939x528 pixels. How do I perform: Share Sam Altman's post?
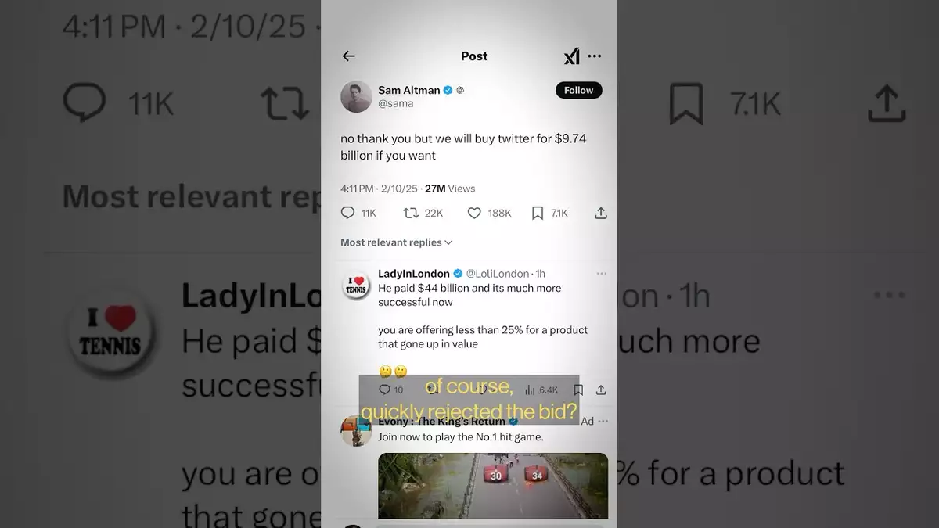pos(601,213)
